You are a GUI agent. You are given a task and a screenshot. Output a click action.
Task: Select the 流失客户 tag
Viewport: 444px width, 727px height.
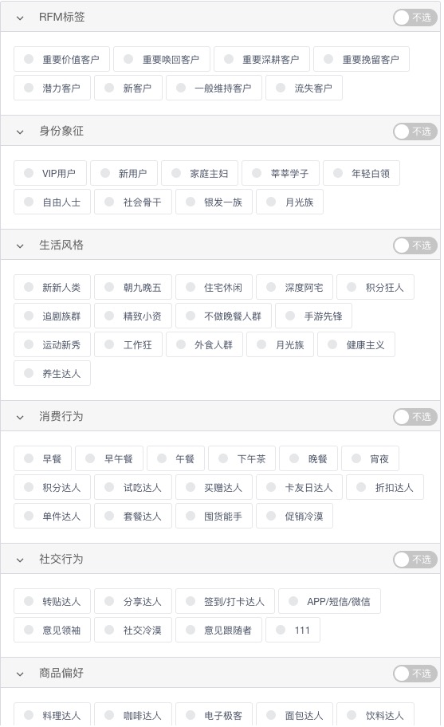(304, 88)
